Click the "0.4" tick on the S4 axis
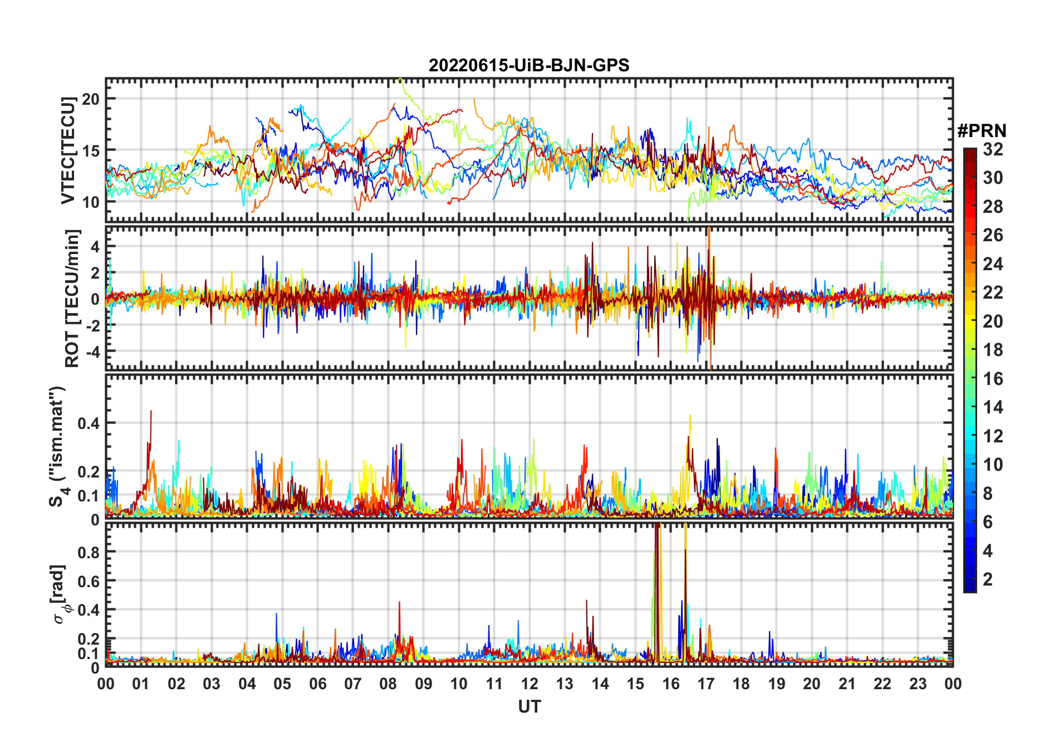This screenshot has height=741, width=1059. point(89,423)
